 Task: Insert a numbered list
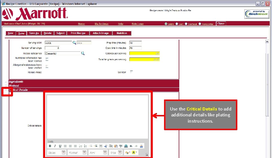point(81,146)
